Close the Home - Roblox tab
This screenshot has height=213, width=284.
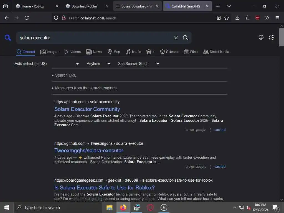(x=57, y=6)
